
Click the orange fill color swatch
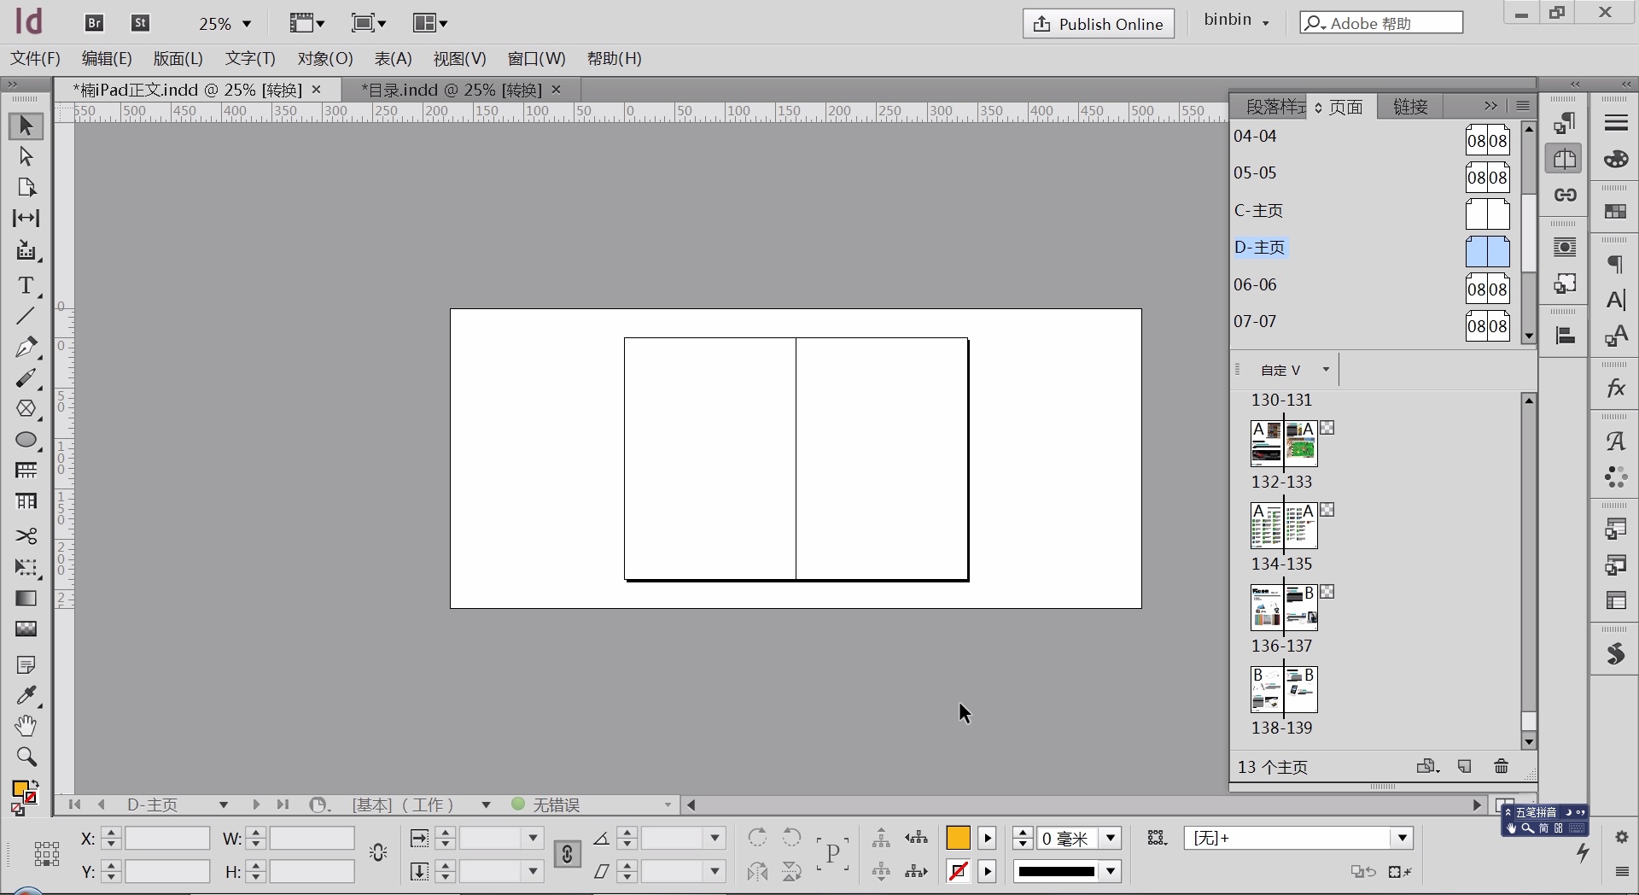tap(958, 839)
